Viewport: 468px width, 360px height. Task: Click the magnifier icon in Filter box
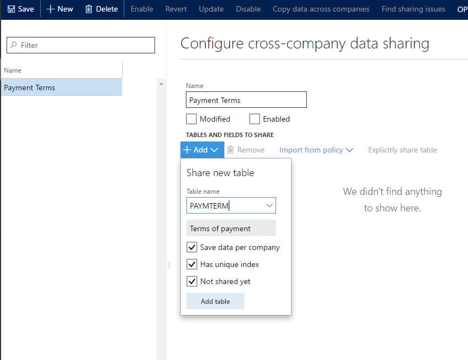point(14,45)
